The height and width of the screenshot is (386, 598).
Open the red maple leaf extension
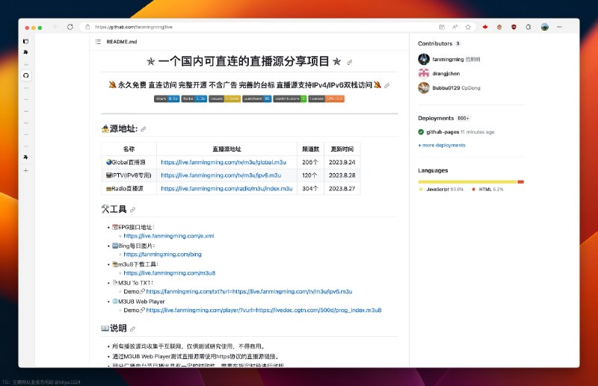point(485,27)
